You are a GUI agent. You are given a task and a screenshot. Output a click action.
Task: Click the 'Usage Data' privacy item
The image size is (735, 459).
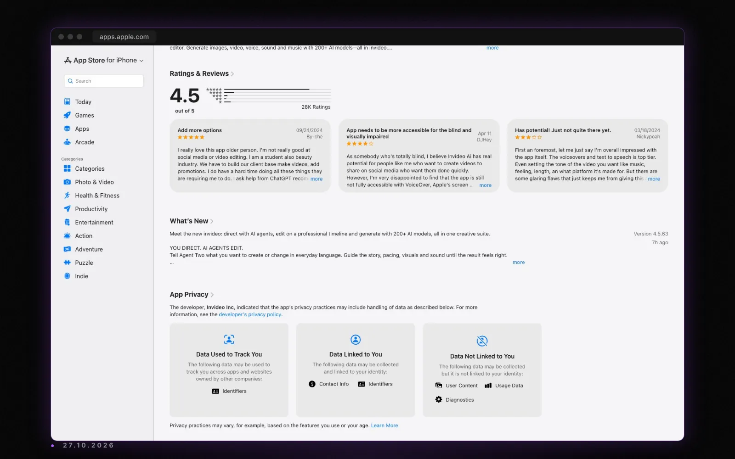504,386
